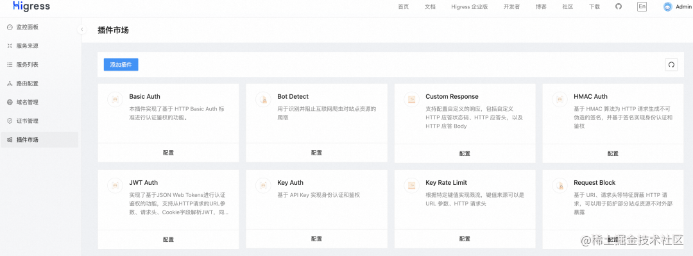Go to 首页 in the top navigation
The width and height of the screenshot is (693, 256).
pyautogui.click(x=403, y=6)
